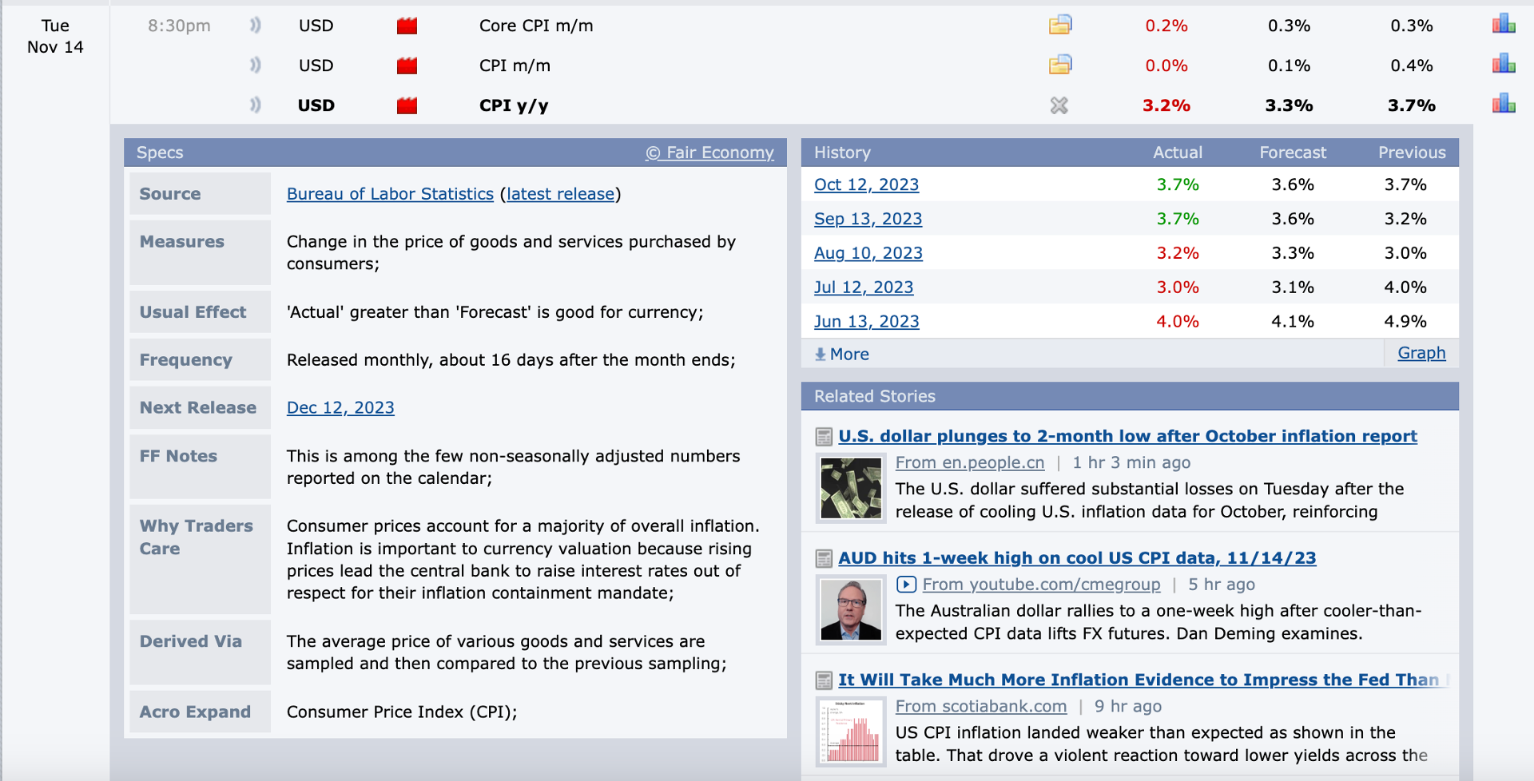Click the red impact icon for Core CPI m/m
This screenshot has height=781, width=1534.
(407, 26)
